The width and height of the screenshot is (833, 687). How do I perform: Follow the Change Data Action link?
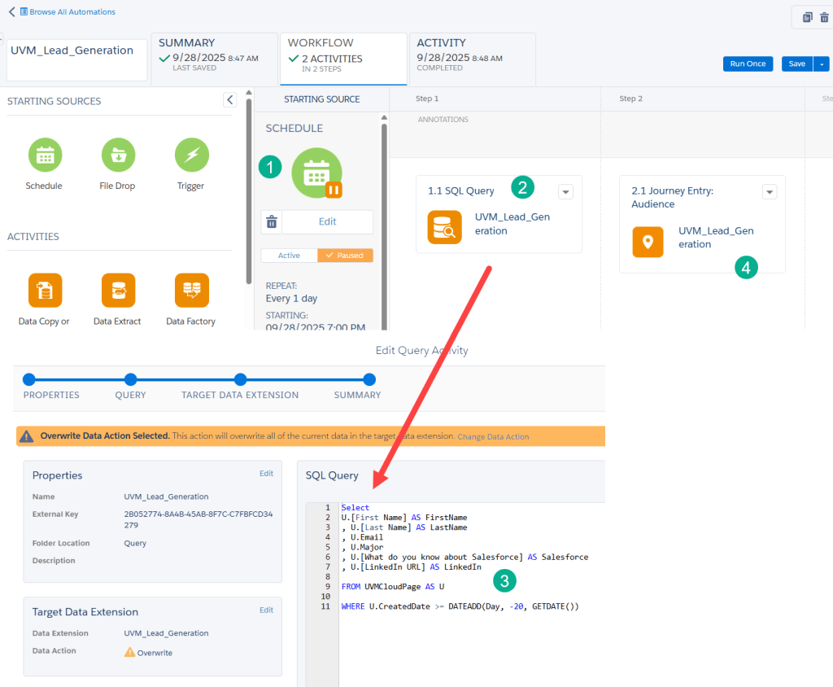[x=493, y=437]
